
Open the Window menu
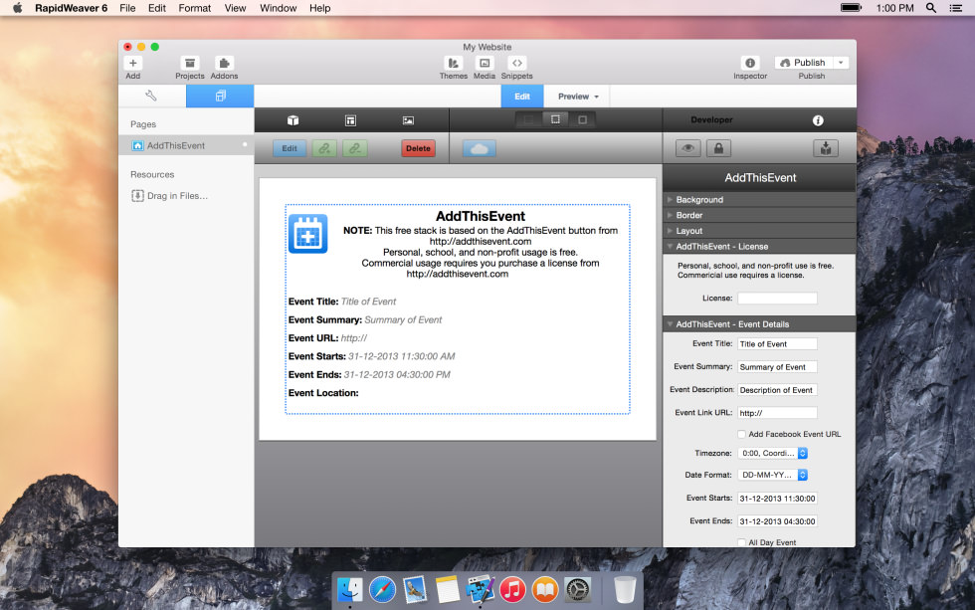pyautogui.click(x=278, y=8)
